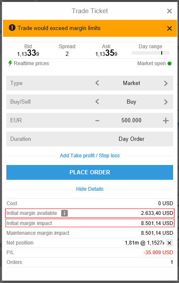
Task: Click the Day range bar
Action: point(150,53)
